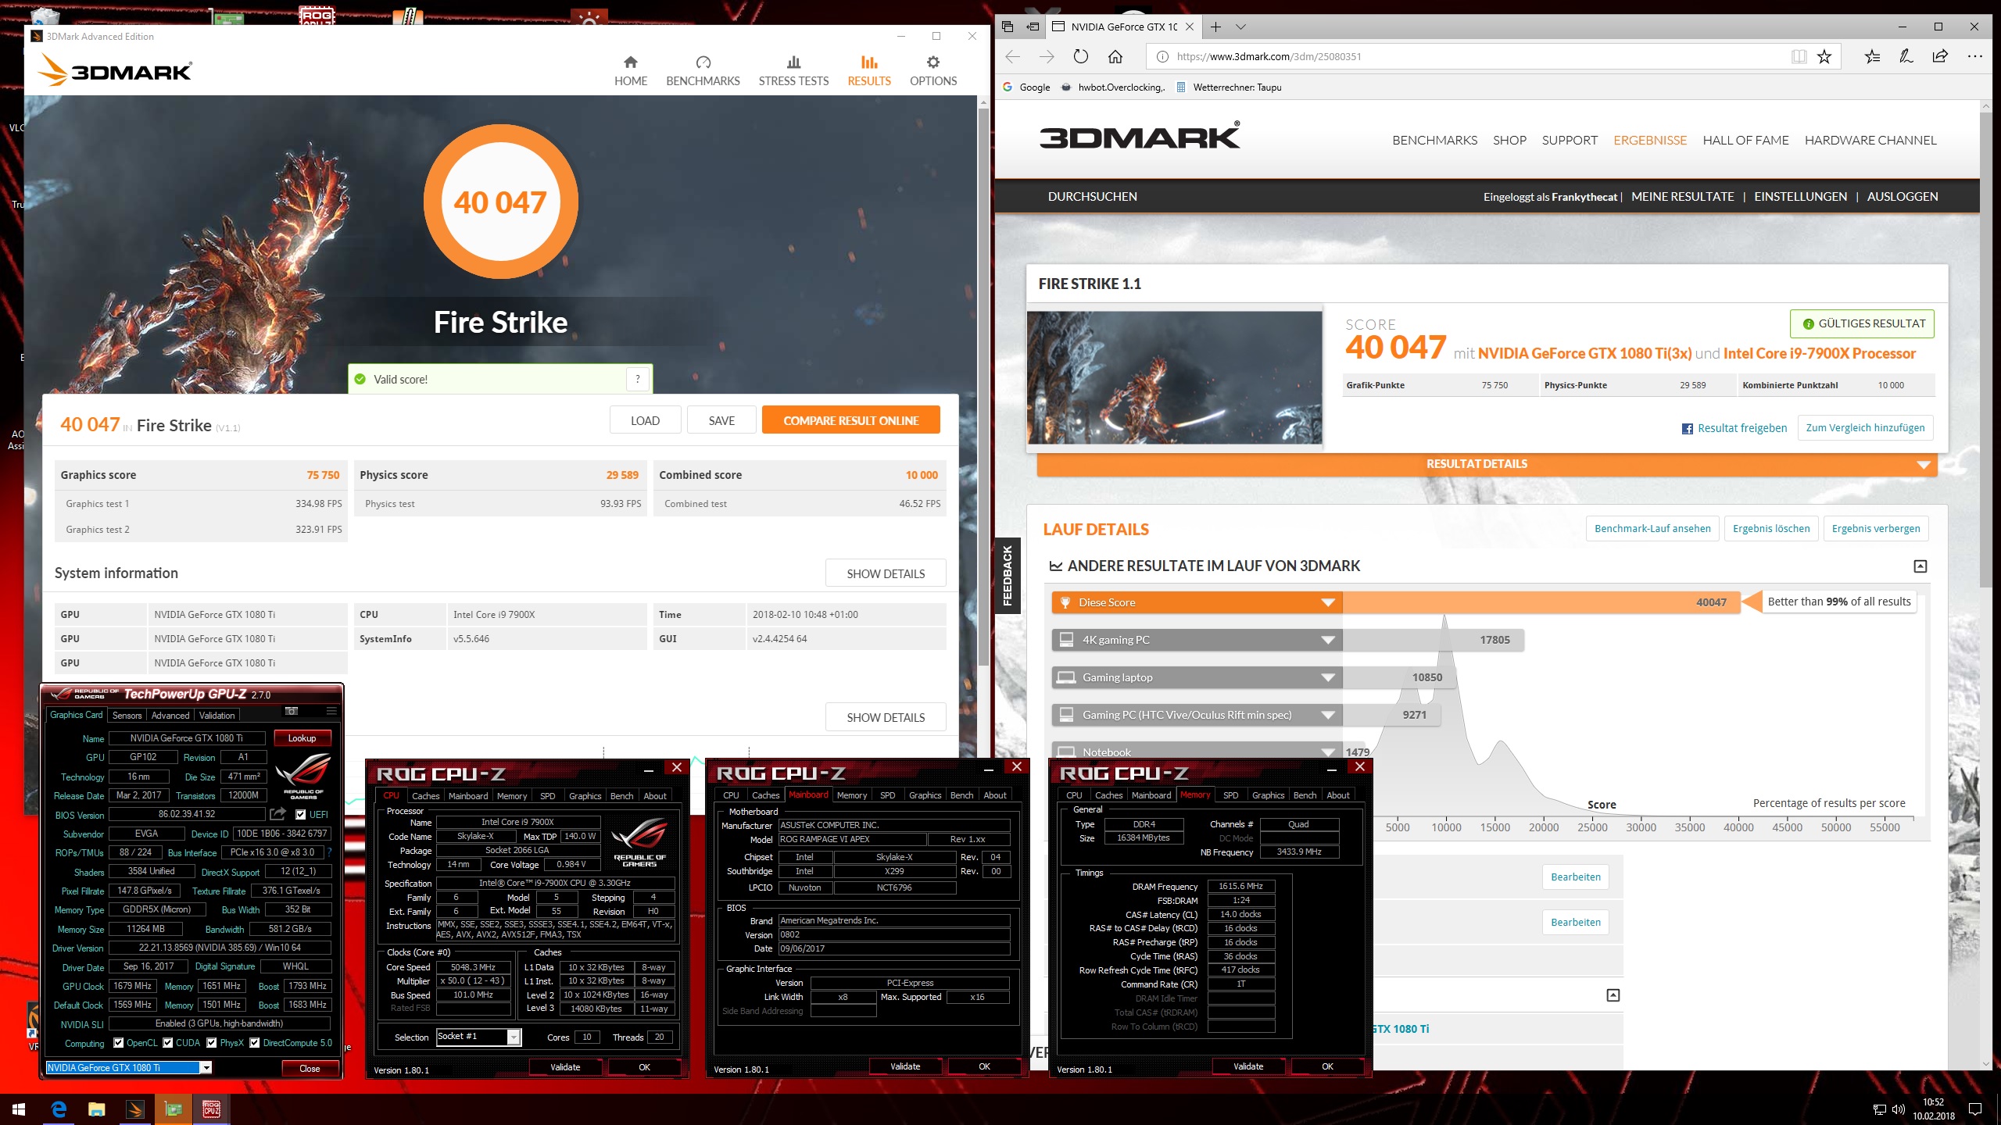Toggle the CUDA checkbox in GPU-Z
The height and width of the screenshot is (1125, 2001).
[x=167, y=1042]
